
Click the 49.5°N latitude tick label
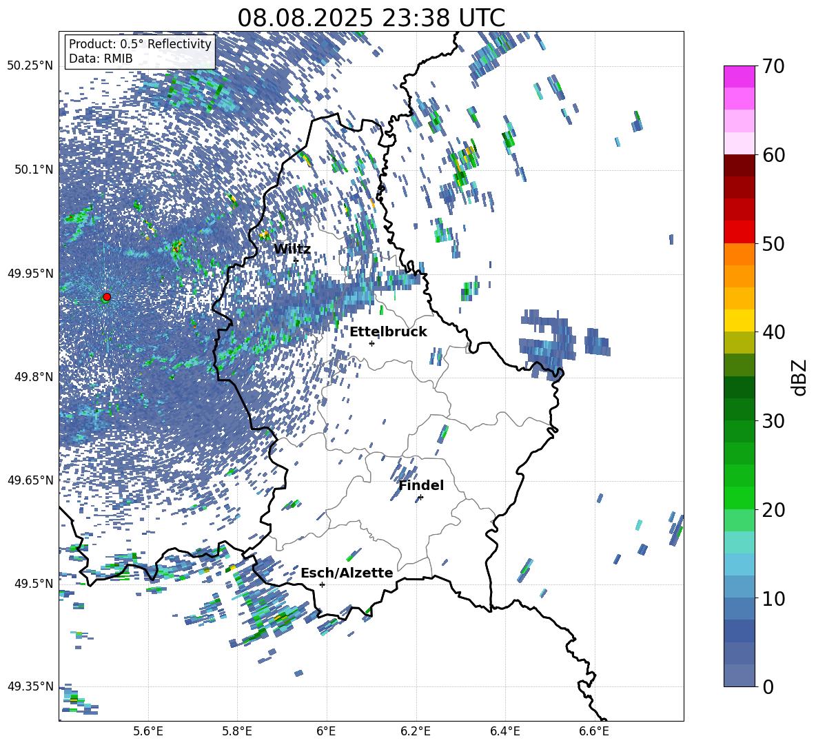33,584
